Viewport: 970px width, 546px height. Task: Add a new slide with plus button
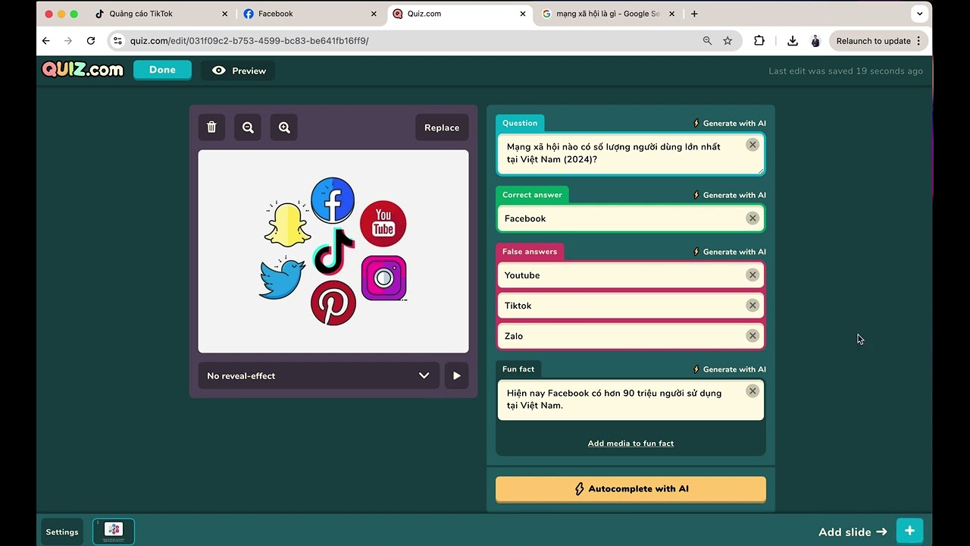coord(909,532)
